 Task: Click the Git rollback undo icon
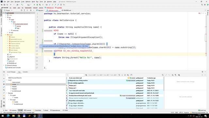pos(64,5)
